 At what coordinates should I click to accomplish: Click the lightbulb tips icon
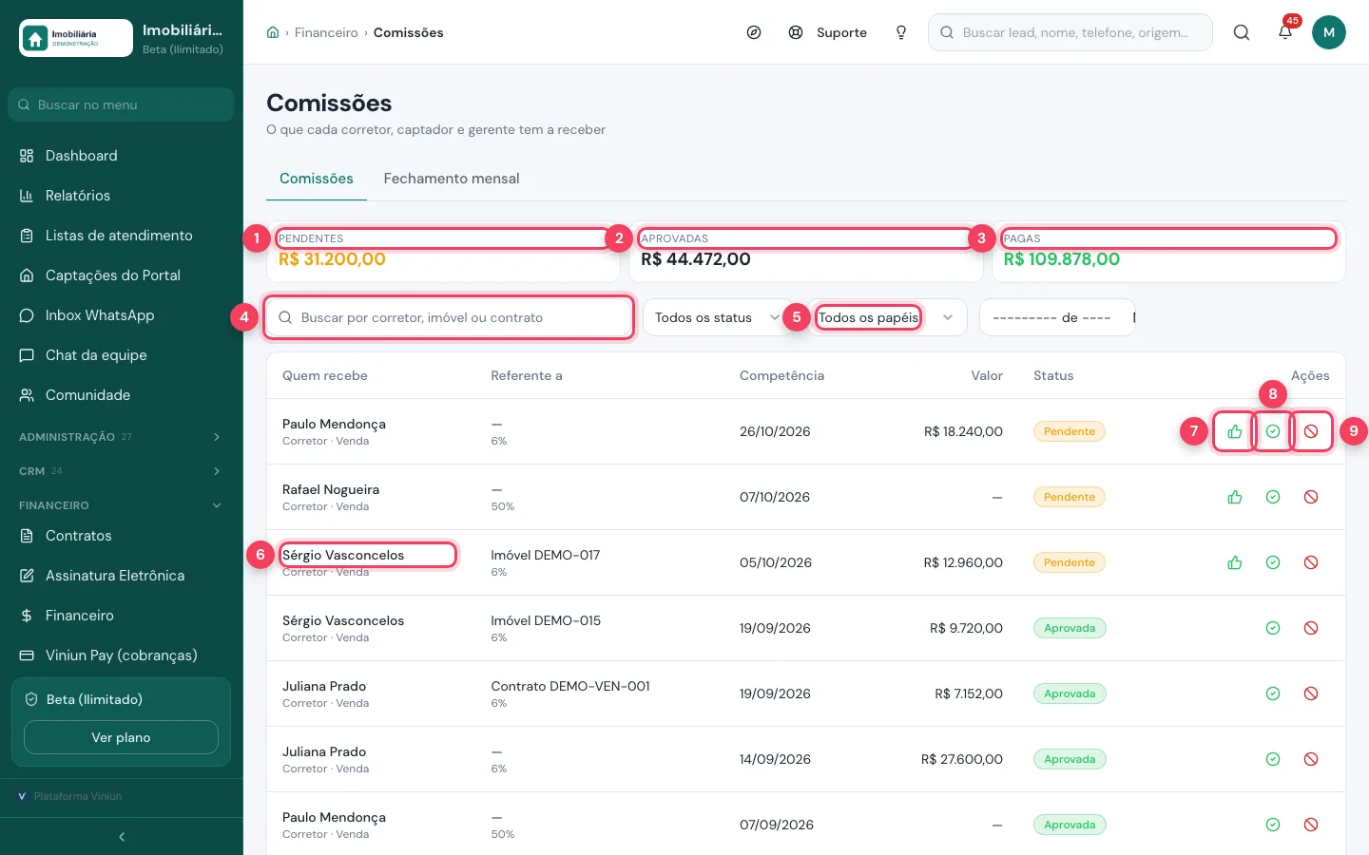[x=901, y=32]
